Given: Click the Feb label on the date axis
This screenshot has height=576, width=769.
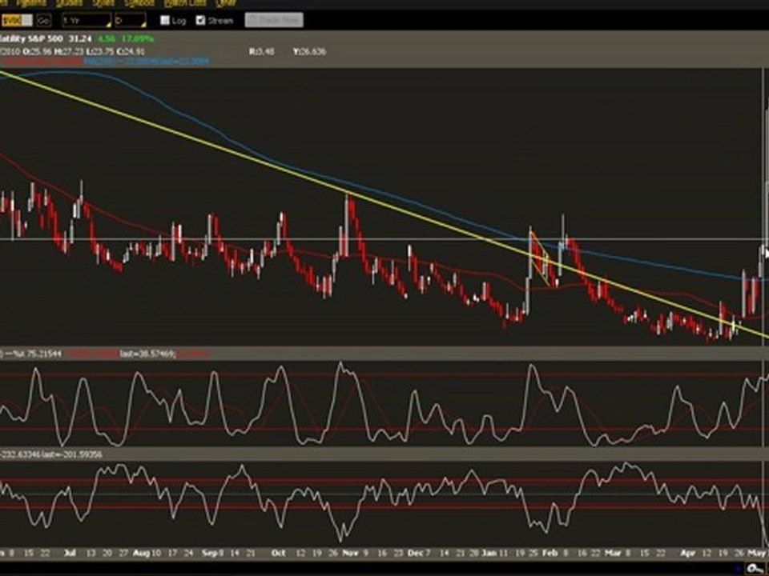Looking at the screenshot, I should (550, 553).
